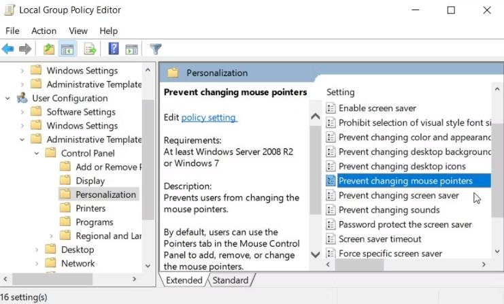Open the Action menu
This screenshot has width=504, height=304.
[44, 31]
